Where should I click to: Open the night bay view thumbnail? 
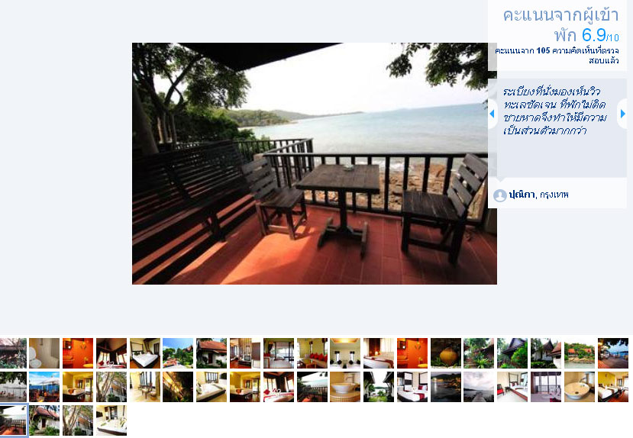coord(446,387)
